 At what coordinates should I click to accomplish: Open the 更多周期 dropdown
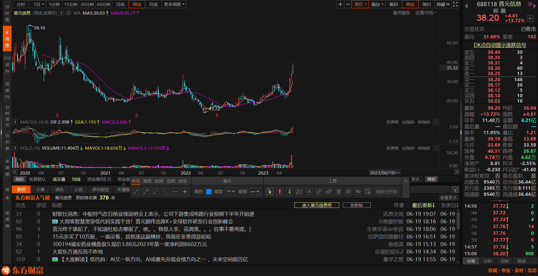point(174,4)
